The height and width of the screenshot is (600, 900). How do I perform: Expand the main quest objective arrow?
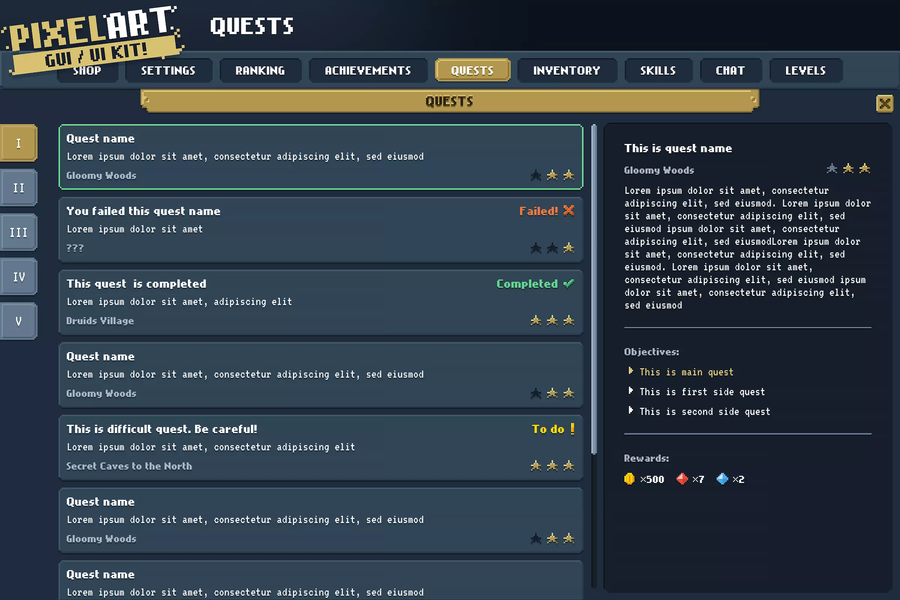[631, 371]
